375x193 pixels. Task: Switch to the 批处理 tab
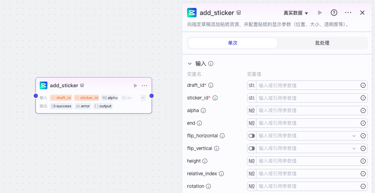coord(322,43)
